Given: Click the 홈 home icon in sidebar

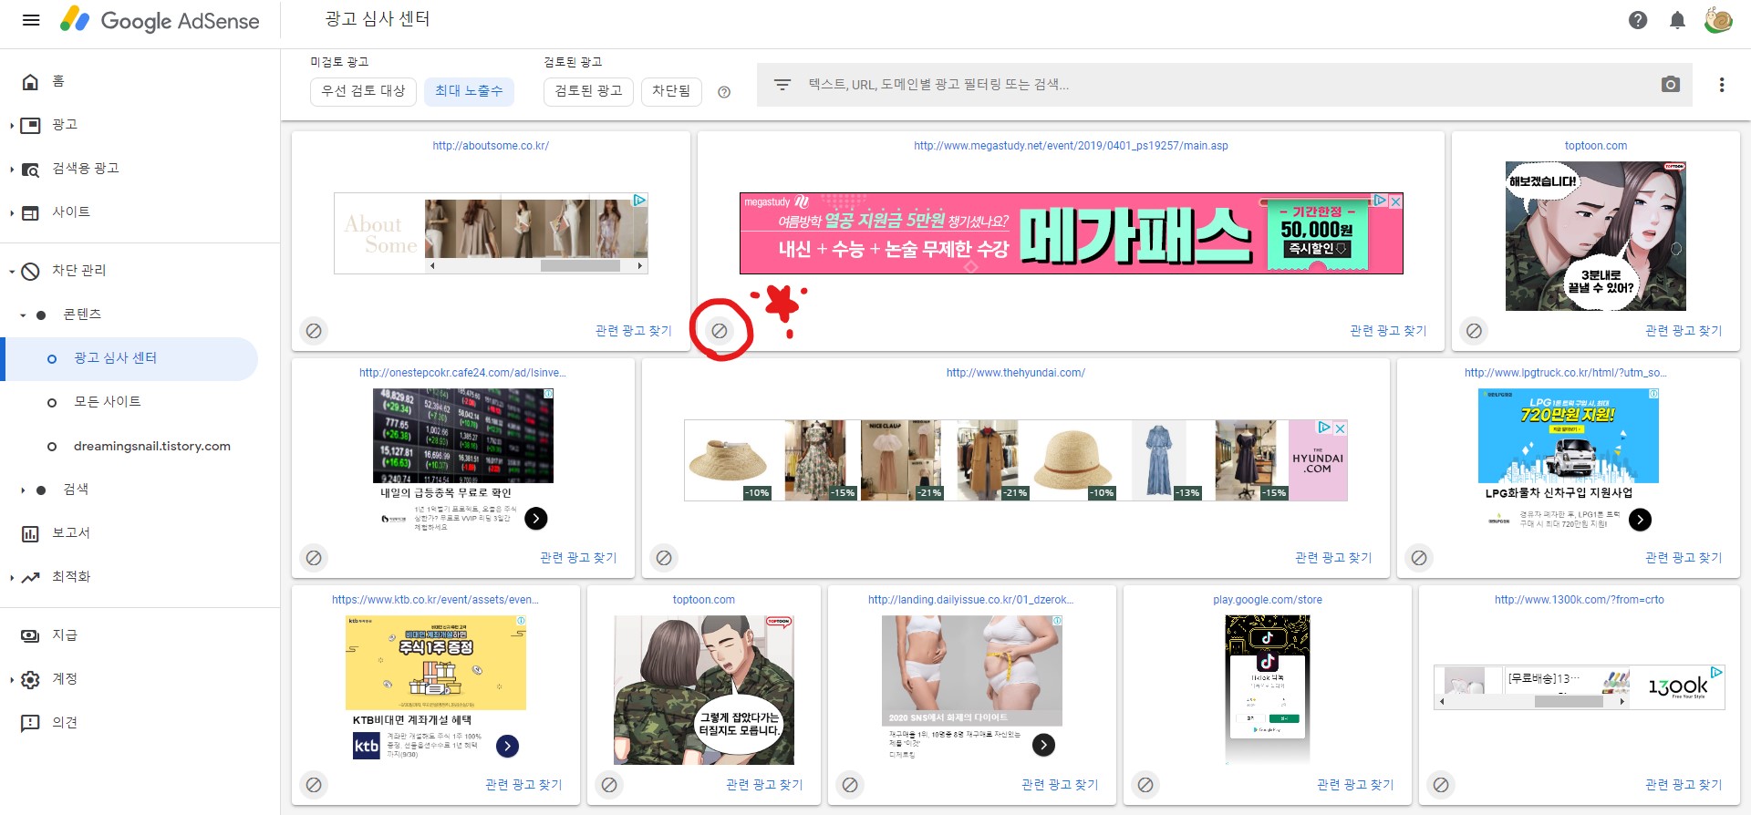Looking at the screenshot, I should pyautogui.click(x=30, y=82).
